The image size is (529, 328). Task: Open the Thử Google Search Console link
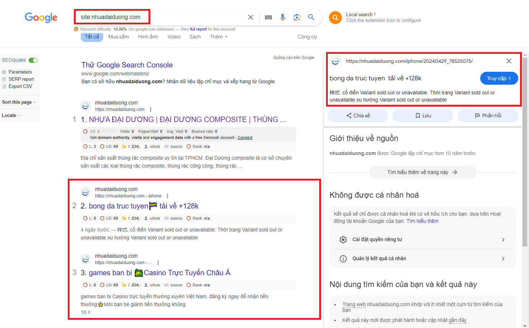tap(127, 65)
